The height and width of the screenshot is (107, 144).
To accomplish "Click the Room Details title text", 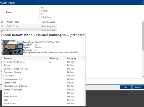I will (x=44, y=35).
